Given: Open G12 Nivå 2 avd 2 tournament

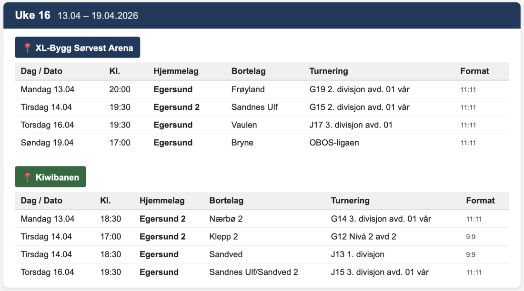Looking at the screenshot, I should (363, 237).
